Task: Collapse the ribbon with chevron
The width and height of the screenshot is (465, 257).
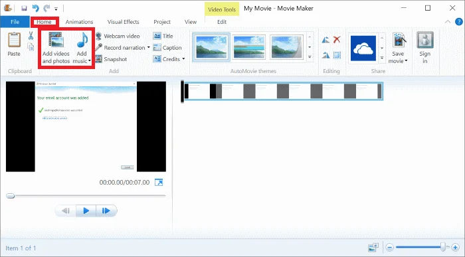Action: point(448,22)
